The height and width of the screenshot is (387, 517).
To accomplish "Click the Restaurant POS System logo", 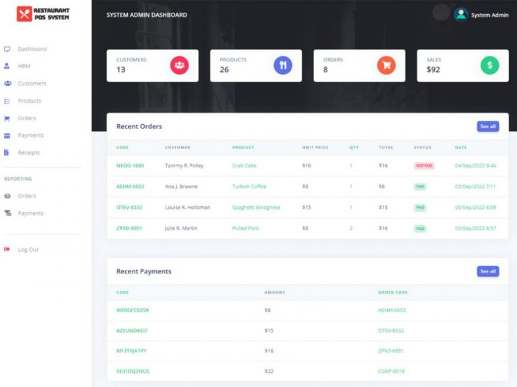I will coord(43,13).
